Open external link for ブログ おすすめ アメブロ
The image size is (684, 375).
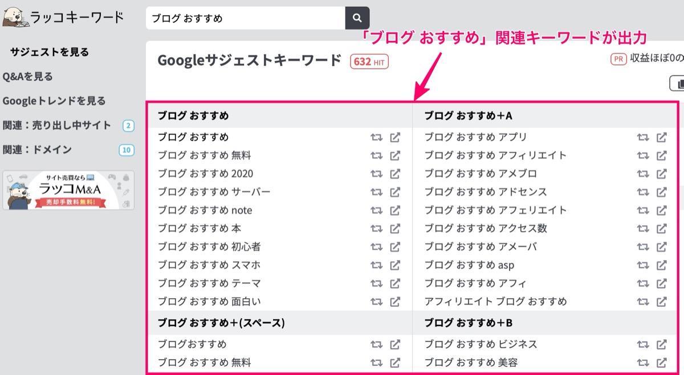pyautogui.click(x=662, y=174)
